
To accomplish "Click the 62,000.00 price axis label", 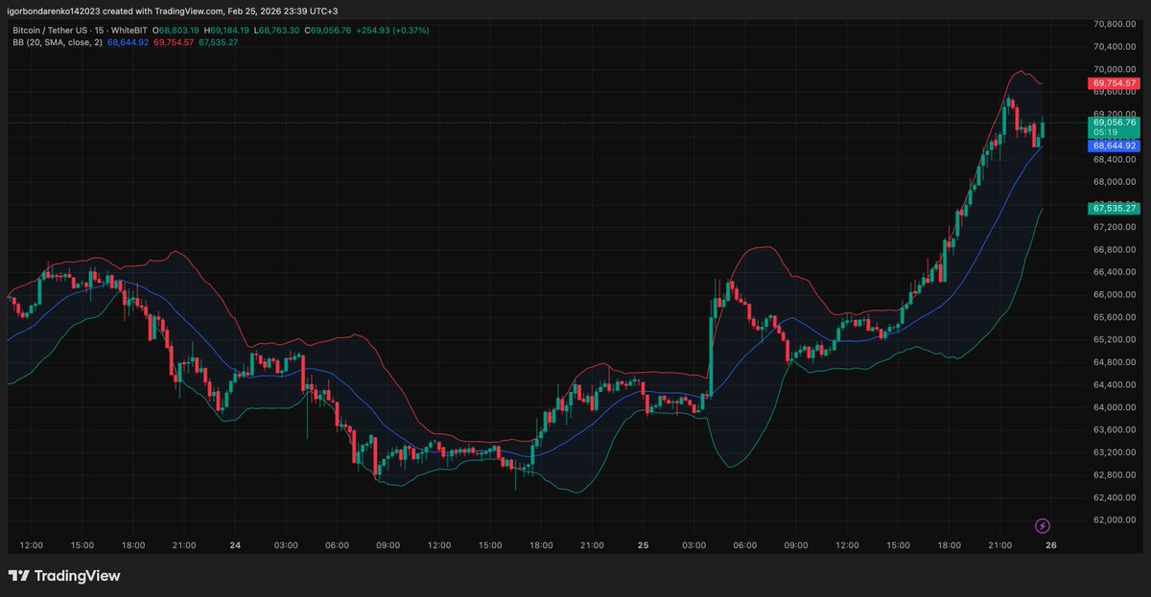I will (1113, 518).
